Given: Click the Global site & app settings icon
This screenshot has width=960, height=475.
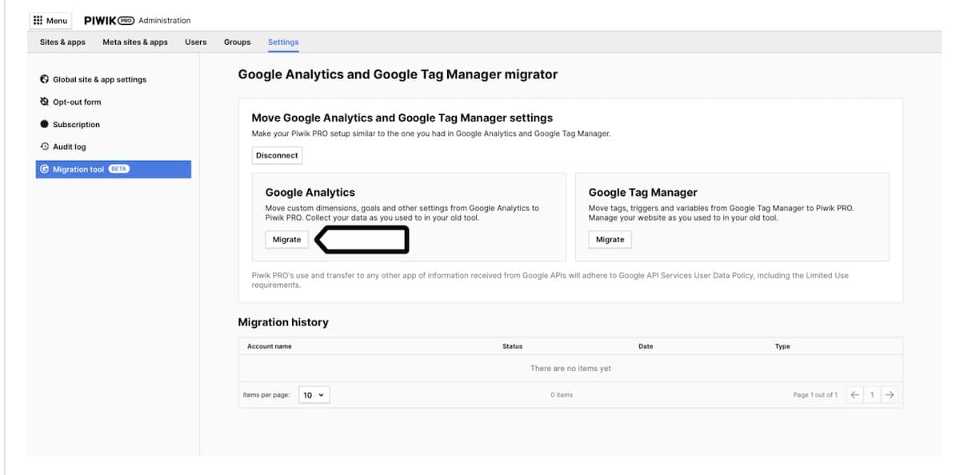Looking at the screenshot, I should [44, 80].
